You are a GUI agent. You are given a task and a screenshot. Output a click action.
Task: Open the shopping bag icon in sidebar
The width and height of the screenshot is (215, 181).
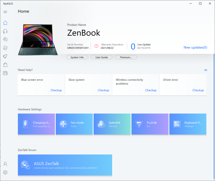5,65
